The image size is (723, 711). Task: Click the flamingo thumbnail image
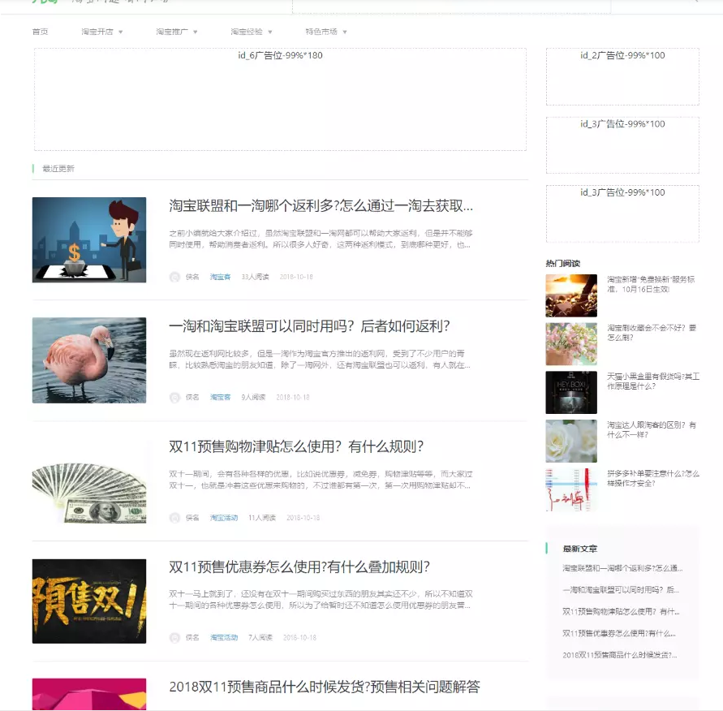tap(89, 360)
